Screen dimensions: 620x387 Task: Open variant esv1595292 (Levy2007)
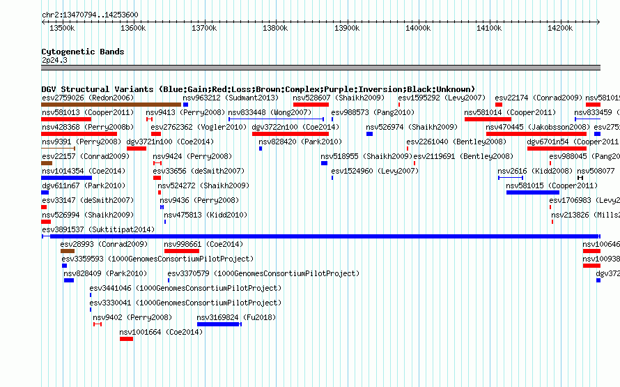click(442, 98)
